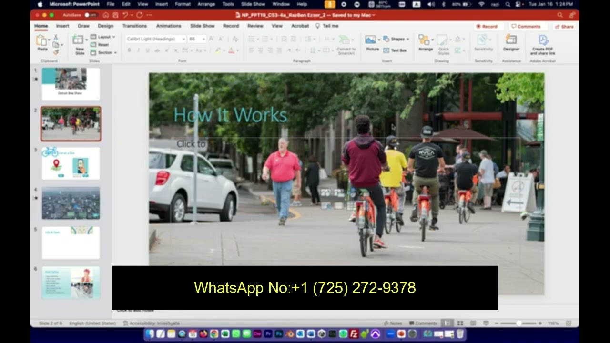This screenshot has width=610, height=343.
Task: Switch to Slide Sorter view icon
Action: click(x=460, y=323)
